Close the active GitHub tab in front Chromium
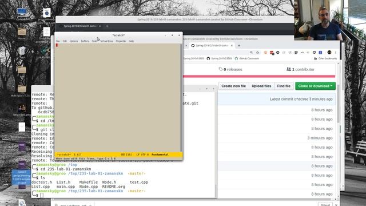The height and width of the screenshot is (206, 366). pyautogui.click(x=232, y=46)
